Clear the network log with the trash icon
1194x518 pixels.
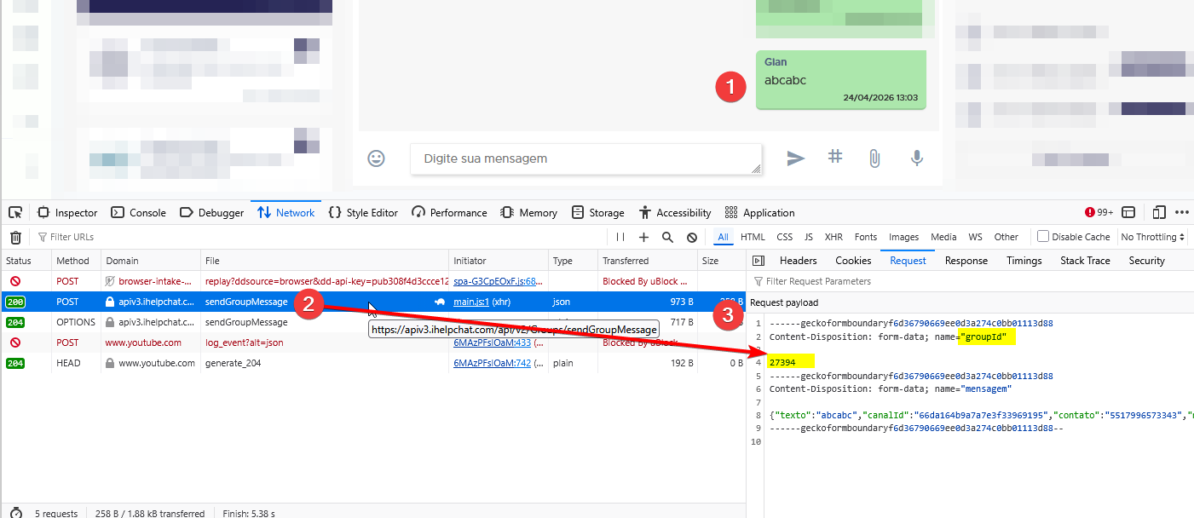(15, 237)
